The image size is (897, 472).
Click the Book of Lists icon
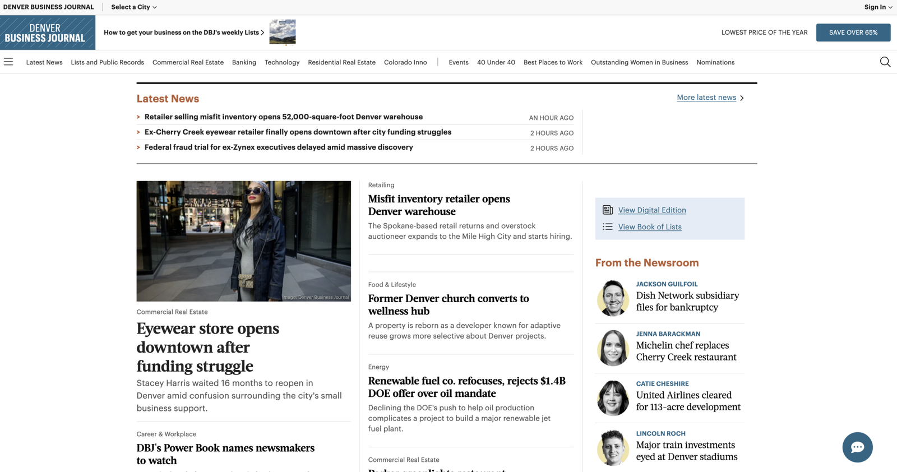coord(608,227)
